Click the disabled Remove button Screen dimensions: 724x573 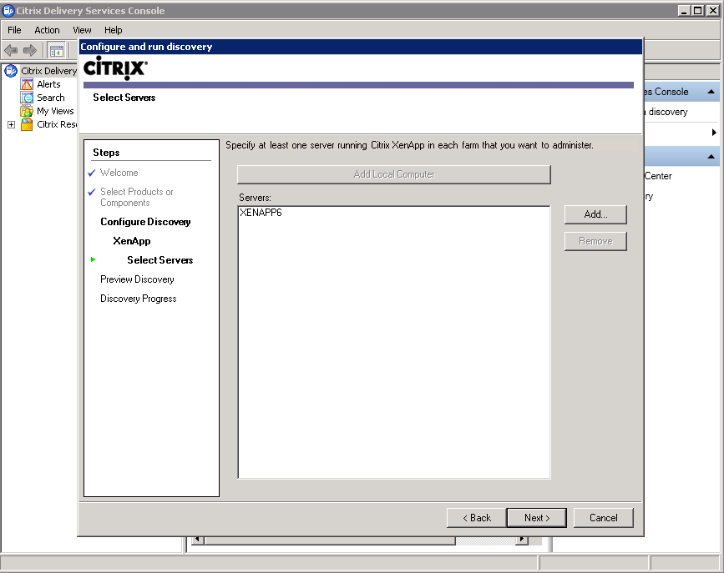tap(595, 241)
